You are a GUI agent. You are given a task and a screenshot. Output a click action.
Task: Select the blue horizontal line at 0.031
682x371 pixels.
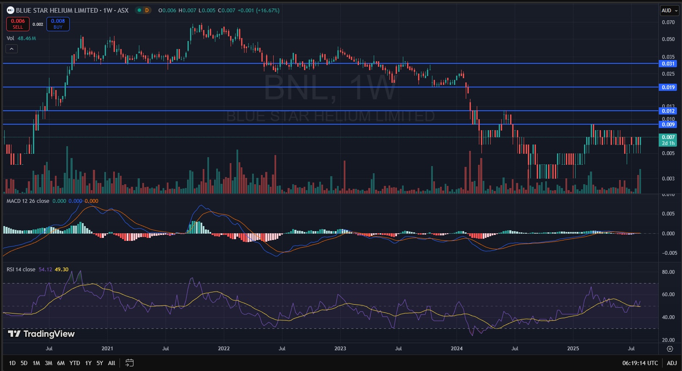click(x=331, y=63)
